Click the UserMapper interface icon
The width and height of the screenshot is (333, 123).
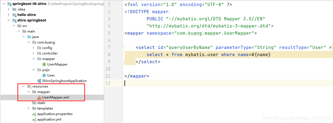tap(44, 64)
